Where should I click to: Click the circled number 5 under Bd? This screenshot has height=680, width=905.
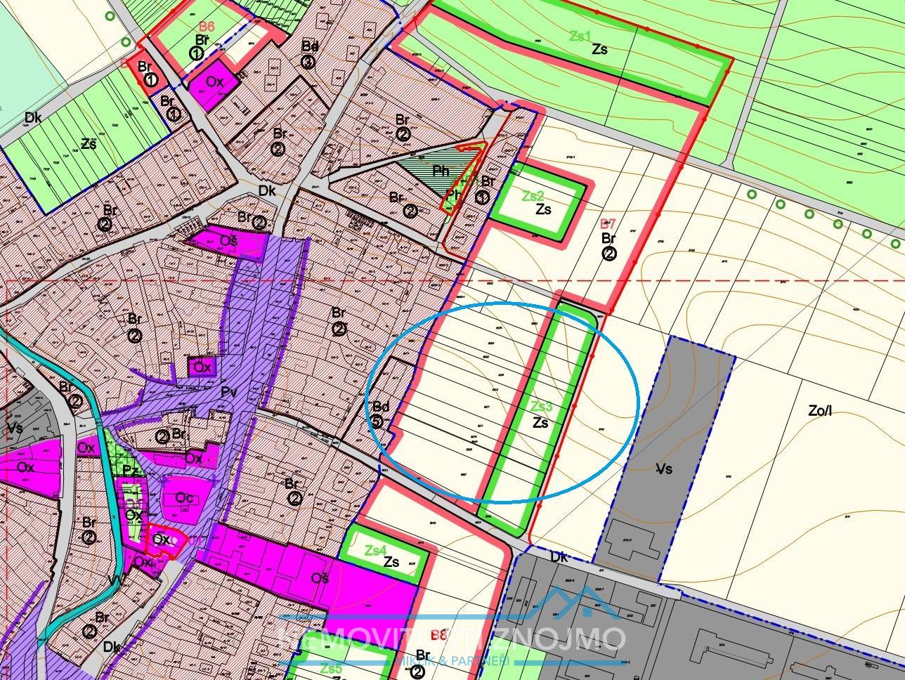[377, 421]
